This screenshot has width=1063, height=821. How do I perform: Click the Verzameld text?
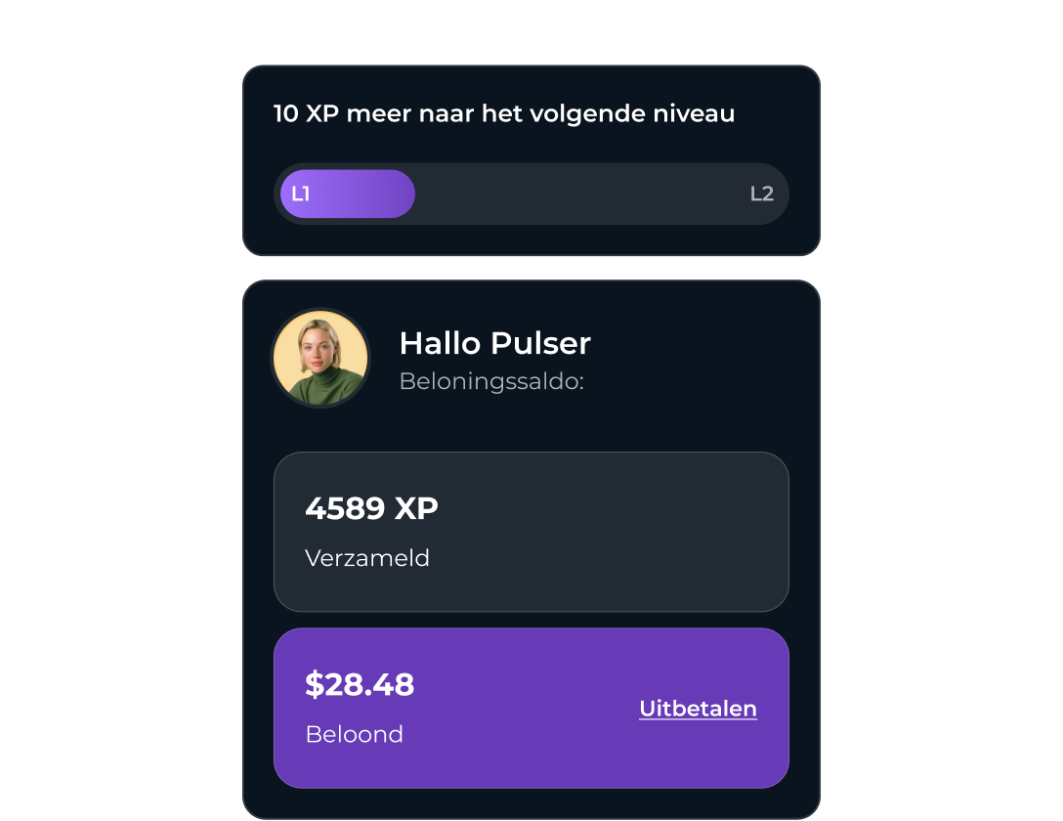366,558
